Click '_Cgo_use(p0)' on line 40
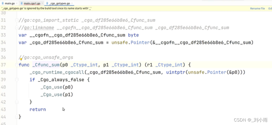The height and width of the screenshot is (125, 272). 57,87
